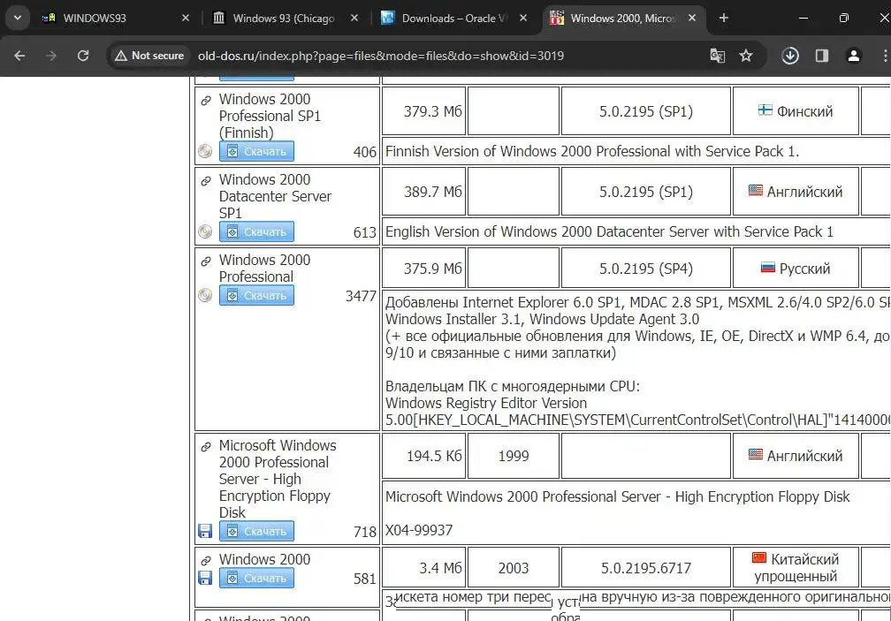Image resolution: width=891 pixels, height=621 pixels.
Task: Click floppy icon in Chinese simplified row
Action: (205, 578)
